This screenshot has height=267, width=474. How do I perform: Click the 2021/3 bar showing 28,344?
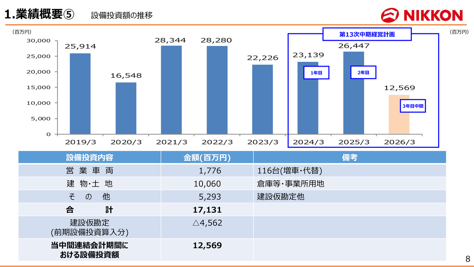[171, 90]
